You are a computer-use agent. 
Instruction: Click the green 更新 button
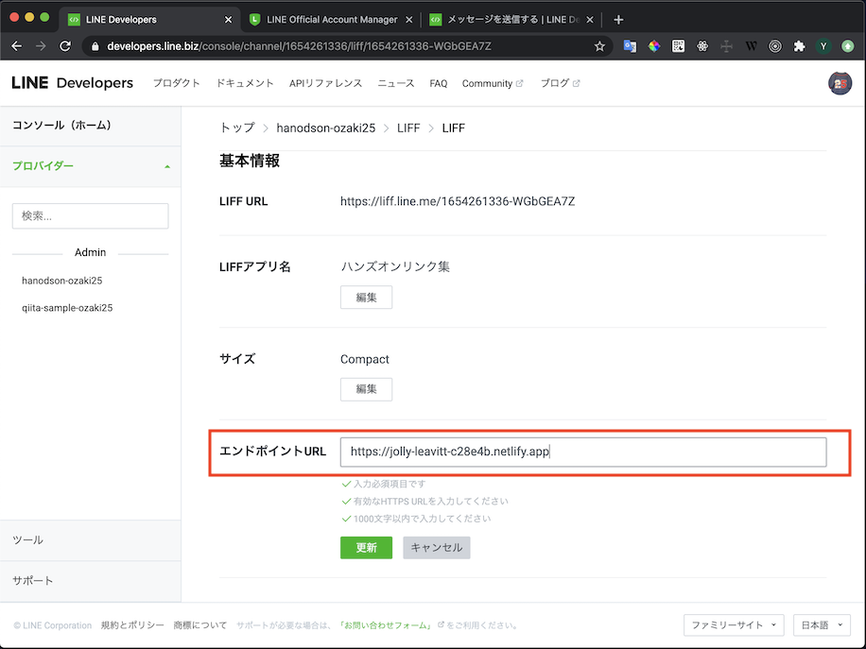tap(366, 548)
